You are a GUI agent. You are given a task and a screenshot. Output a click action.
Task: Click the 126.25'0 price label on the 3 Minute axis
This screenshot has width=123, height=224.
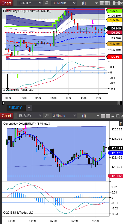pos(117,129)
